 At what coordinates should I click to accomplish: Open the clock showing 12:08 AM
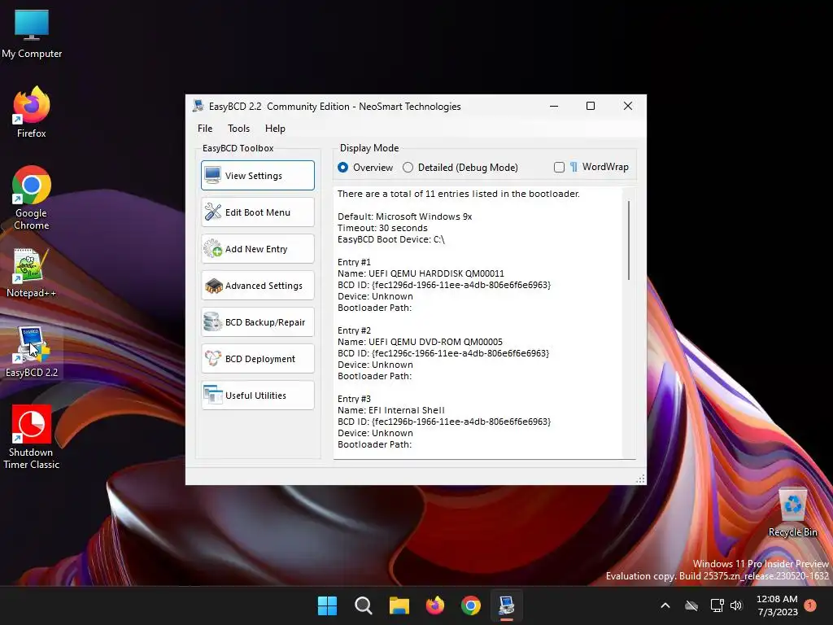pyautogui.click(x=777, y=605)
